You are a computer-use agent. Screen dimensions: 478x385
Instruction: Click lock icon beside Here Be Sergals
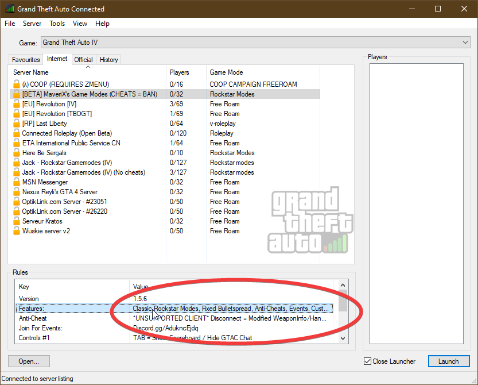(17, 153)
